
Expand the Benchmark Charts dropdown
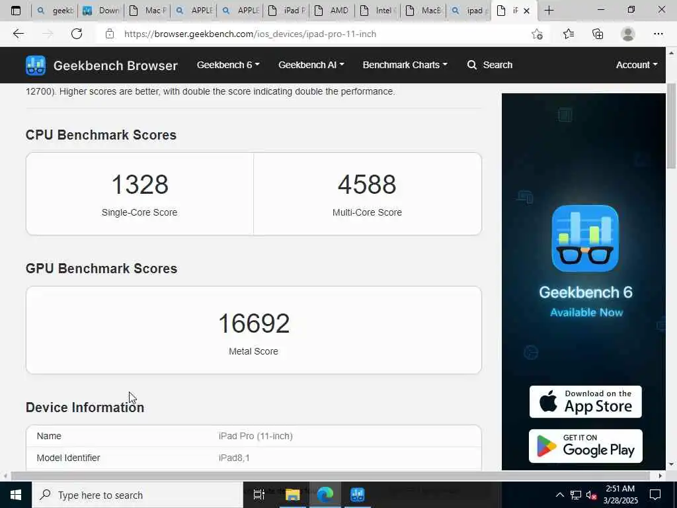click(405, 65)
